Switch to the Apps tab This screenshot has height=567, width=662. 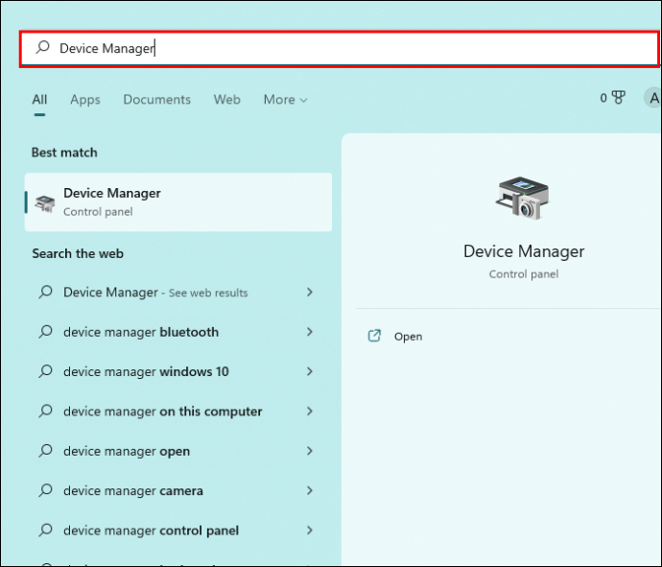tap(84, 100)
